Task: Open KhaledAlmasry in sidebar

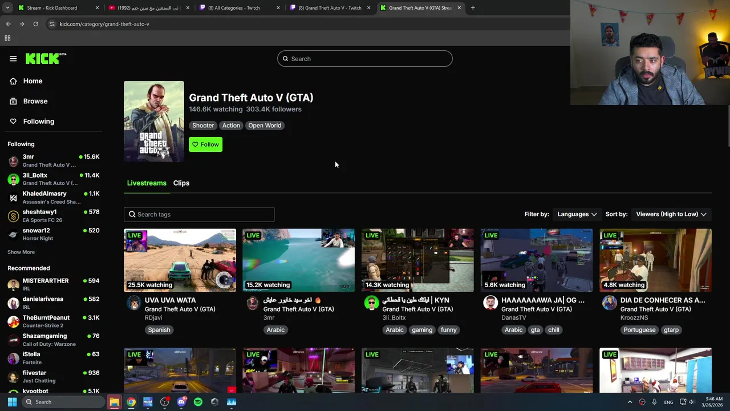Action: [x=54, y=198]
